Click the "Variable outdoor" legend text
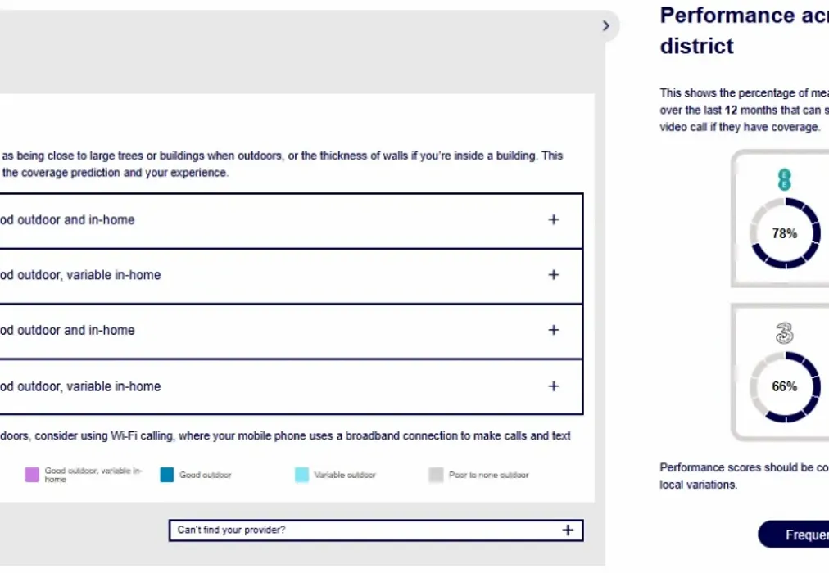829x573 pixels. pyautogui.click(x=345, y=475)
